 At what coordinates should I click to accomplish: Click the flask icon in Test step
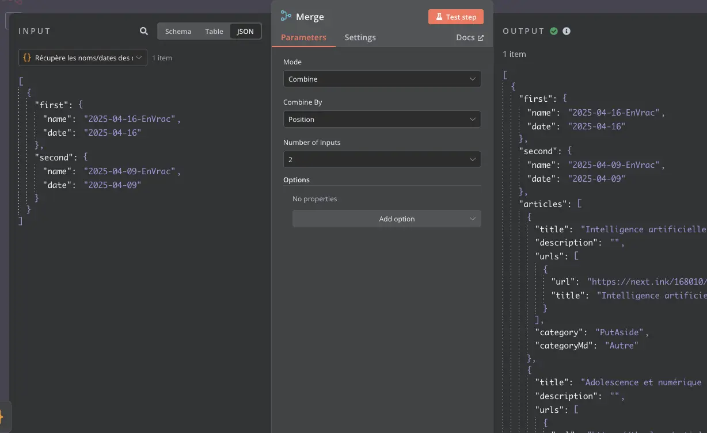pyautogui.click(x=439, y=17)
